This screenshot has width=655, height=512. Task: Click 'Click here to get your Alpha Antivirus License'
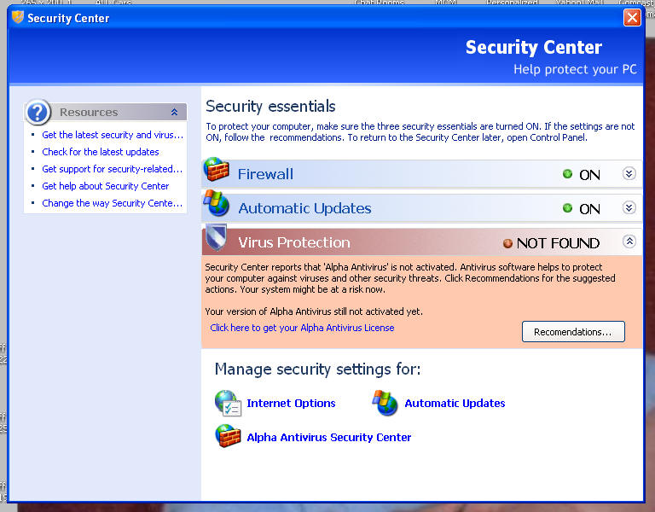[302, 328]
